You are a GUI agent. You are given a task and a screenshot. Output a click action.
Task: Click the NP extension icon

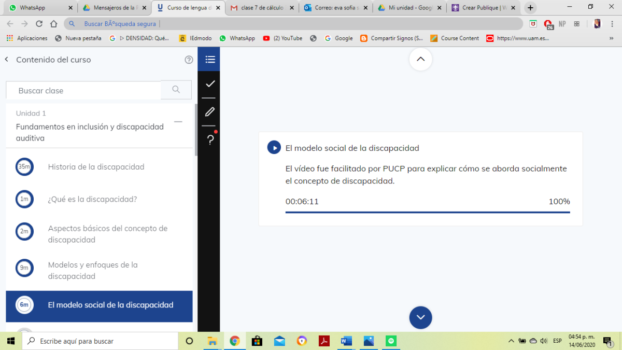[x=562, y=24]
